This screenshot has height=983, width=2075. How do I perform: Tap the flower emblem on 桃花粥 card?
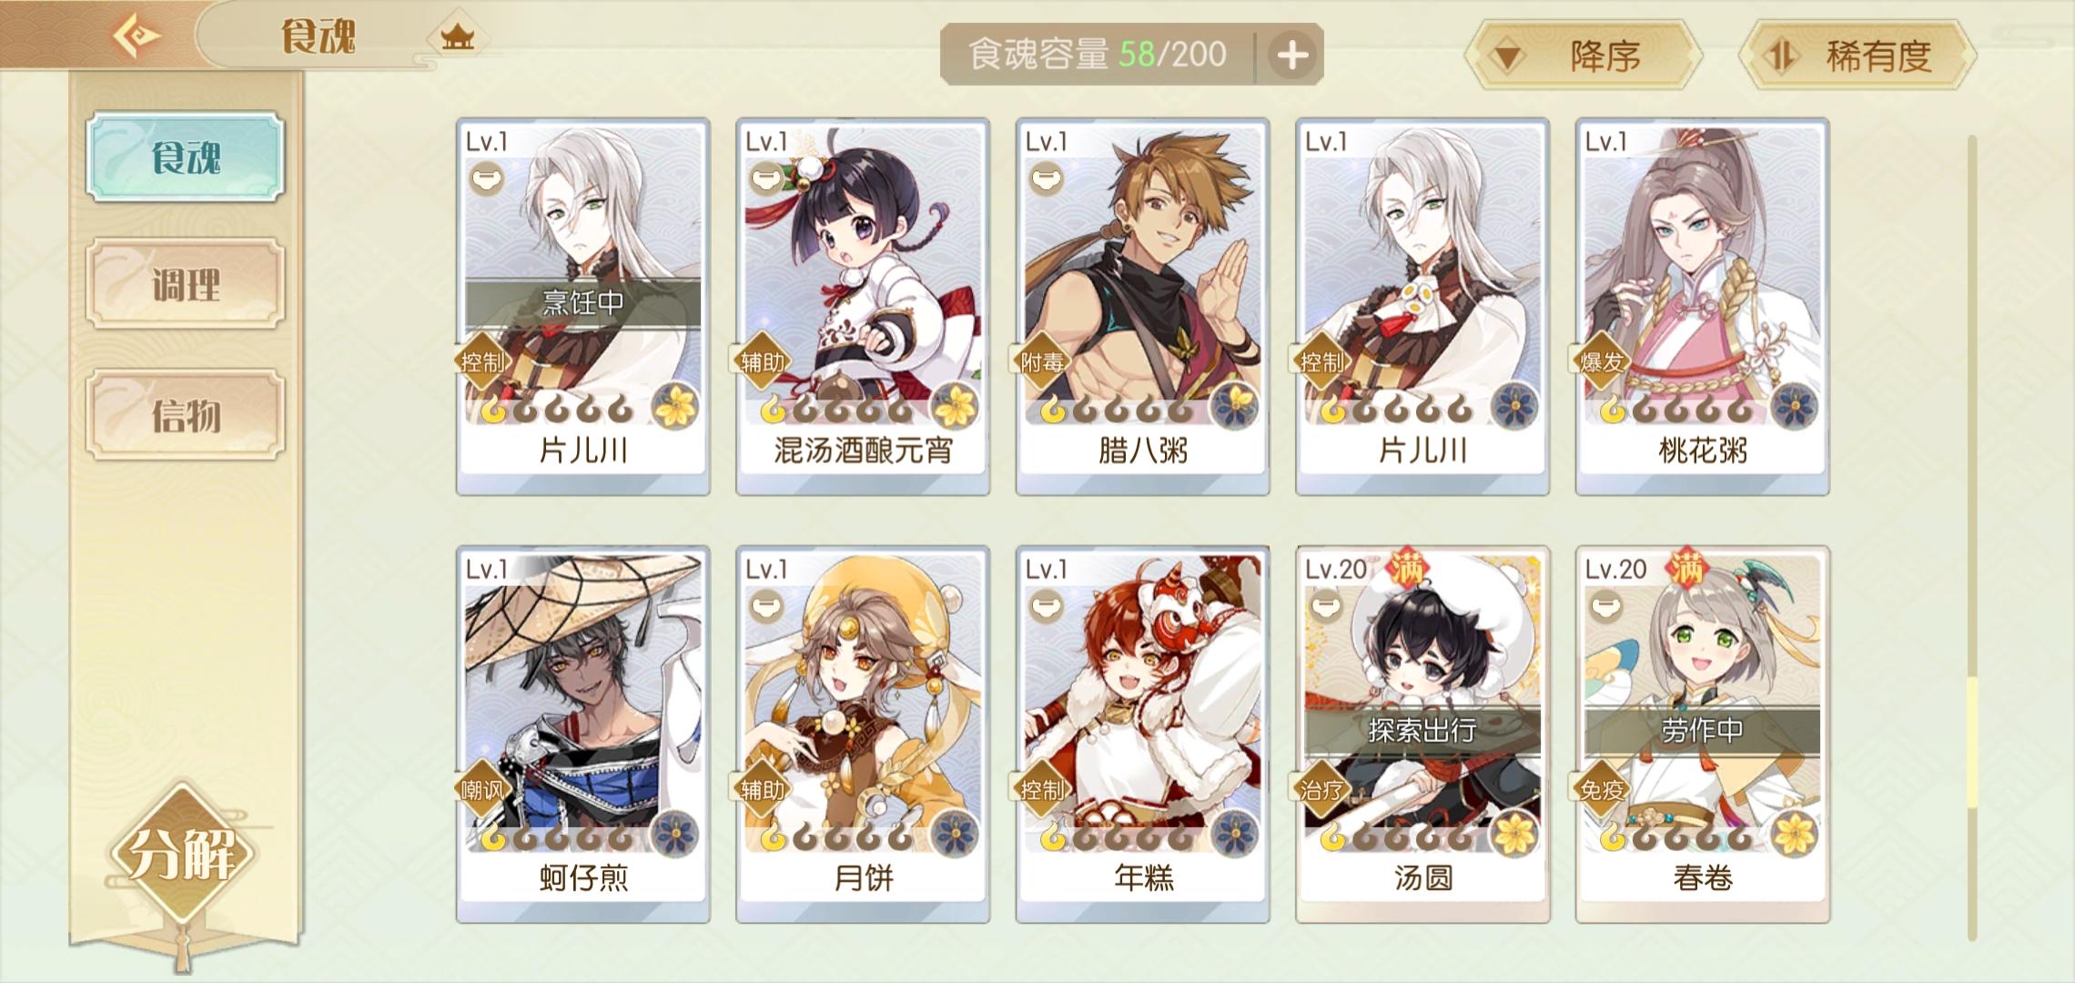pyautogui.click(x=1795, y=406)
